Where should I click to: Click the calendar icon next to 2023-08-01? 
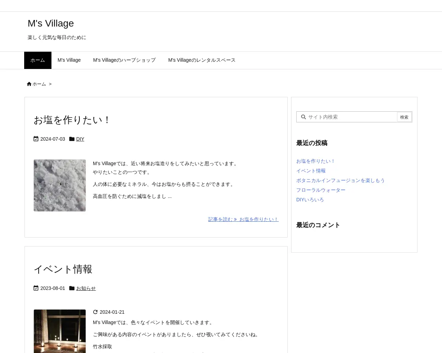click(x=36, y=288)
